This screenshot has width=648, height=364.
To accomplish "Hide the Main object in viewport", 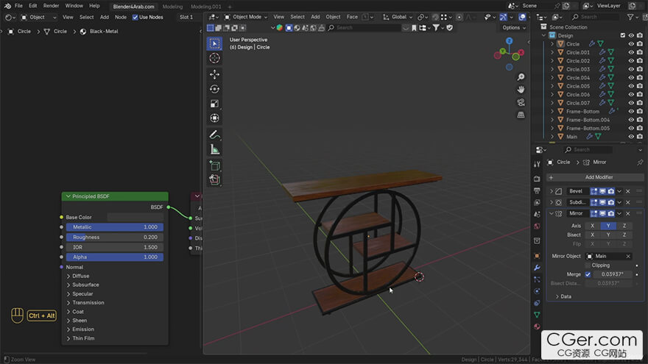I will (631, 137).
